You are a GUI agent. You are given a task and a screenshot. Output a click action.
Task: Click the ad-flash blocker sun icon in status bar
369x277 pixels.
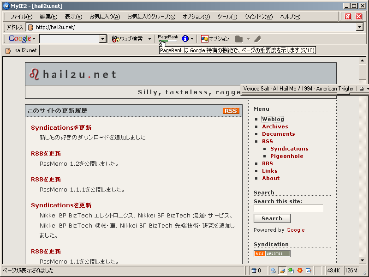pyautogui.click(x=299, y=271)
